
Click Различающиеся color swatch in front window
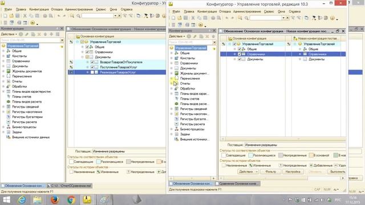pyautogui.click(x=251, y=155)
